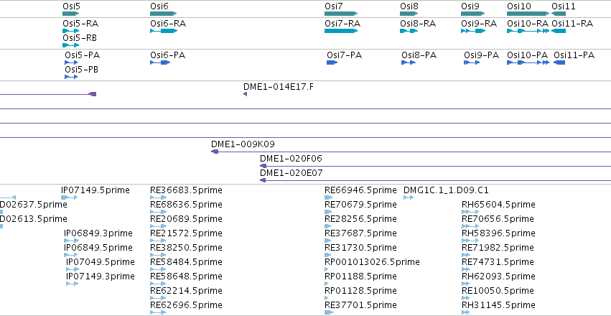The image size is (611, 316).
Task: Select EST RP001013026.5prime
Action: coord(327,269)
